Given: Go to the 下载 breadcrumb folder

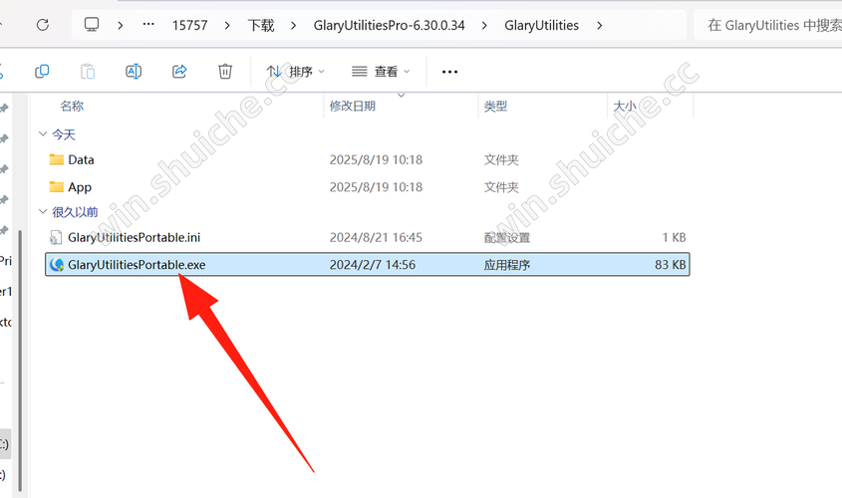Looking at the screenshot, I should [261, 25].
